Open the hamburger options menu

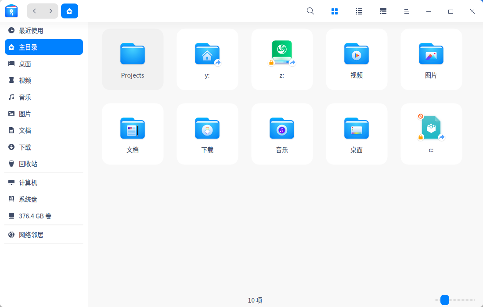click(407, 11)
